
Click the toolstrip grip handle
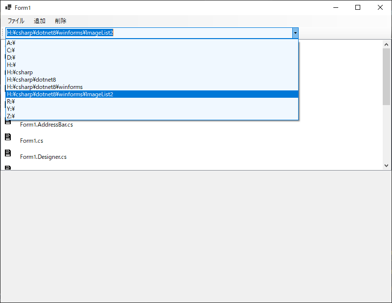(2, 33)
